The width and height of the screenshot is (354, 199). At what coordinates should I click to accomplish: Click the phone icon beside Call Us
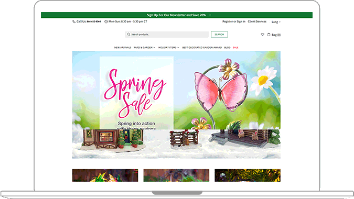(x=74, y=21)
